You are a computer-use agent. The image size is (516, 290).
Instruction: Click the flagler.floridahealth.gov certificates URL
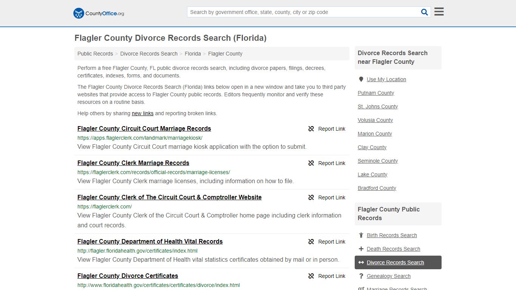137,251
